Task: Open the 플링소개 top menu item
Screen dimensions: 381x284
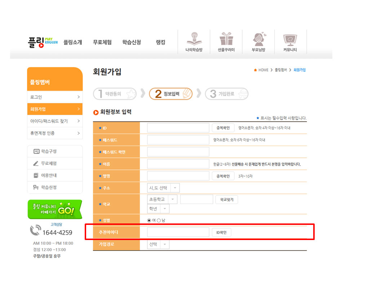Action: pos(73,42)
